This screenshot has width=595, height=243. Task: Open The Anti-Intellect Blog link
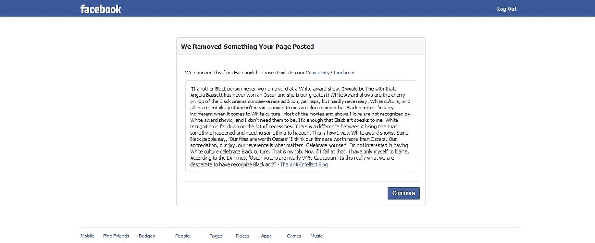304,164
